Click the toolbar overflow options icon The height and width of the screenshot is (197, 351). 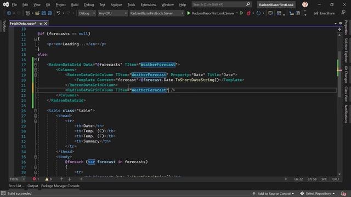coord(305,13)
